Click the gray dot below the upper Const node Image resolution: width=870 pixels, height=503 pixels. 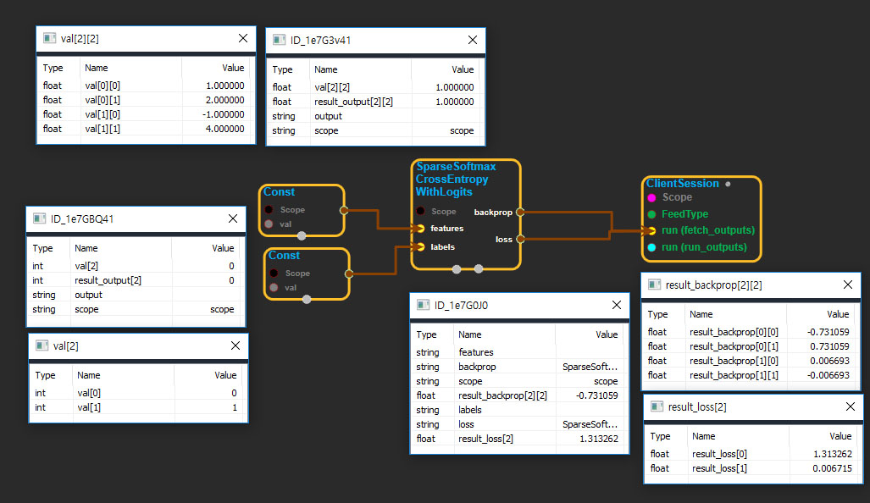[302, 236]
